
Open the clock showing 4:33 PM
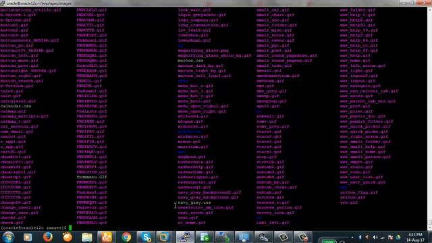(x=416, y=237)
